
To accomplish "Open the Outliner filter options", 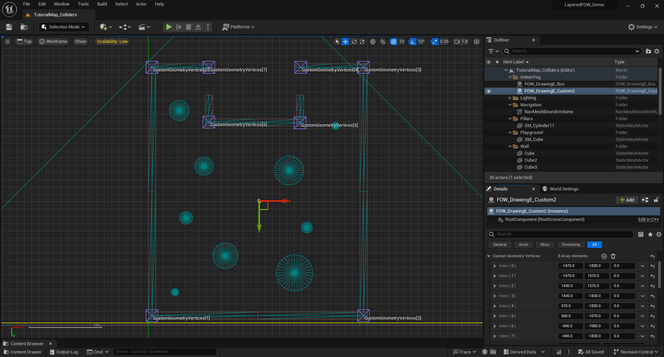I will [493, 51].
